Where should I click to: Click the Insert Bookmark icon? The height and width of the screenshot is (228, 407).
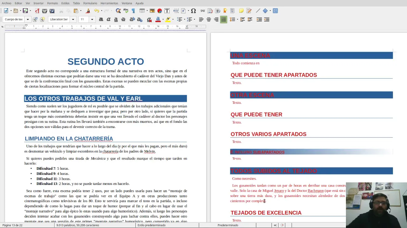click(225, 11)
